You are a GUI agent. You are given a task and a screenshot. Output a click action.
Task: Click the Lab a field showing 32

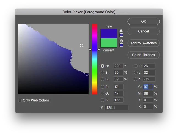(149, 73)
